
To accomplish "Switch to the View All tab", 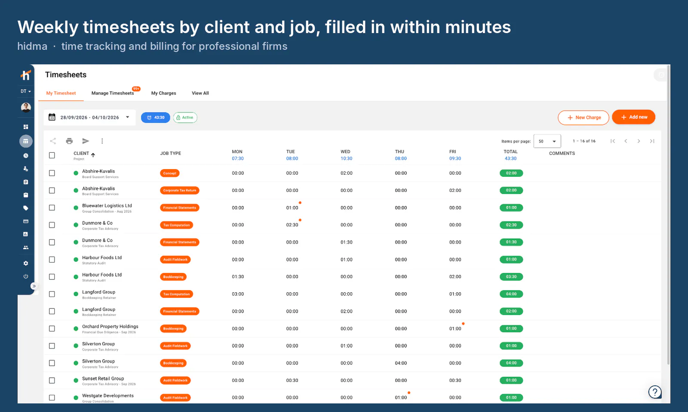I will tap(200, 93).
